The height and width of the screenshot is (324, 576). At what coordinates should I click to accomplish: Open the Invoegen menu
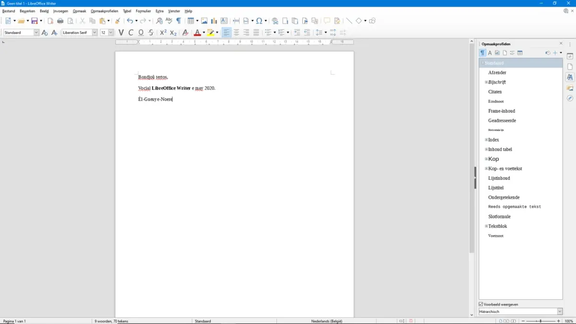(x=60, y=11)
